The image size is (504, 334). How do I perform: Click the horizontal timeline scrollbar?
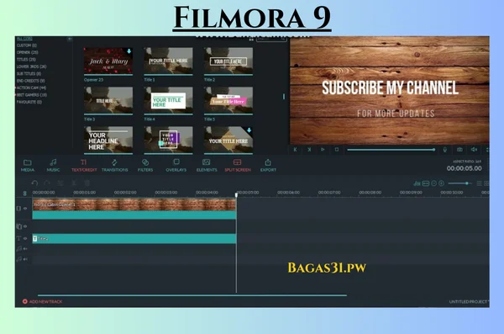click(x=192, y=295)
